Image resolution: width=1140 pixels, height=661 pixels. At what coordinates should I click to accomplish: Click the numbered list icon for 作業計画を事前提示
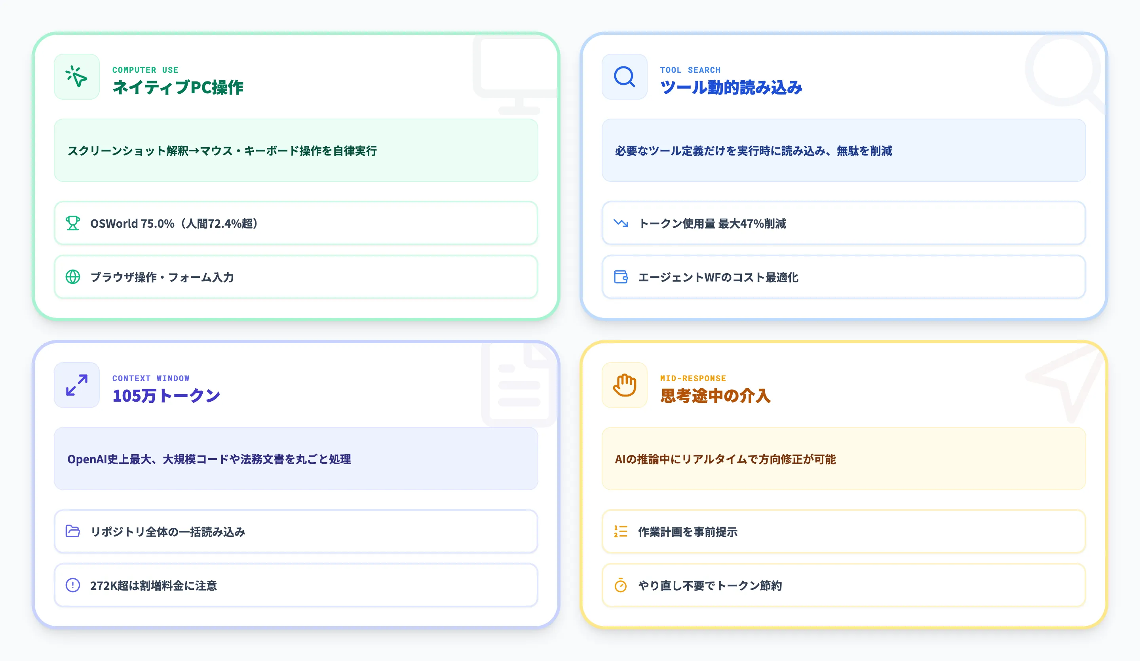point(620,532)
